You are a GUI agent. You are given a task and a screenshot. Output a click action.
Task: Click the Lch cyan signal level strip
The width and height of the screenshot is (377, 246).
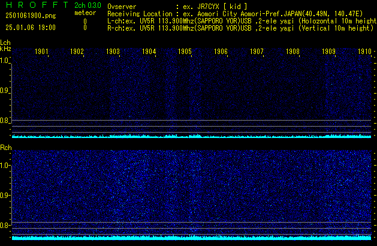click(x=191, y=136)
